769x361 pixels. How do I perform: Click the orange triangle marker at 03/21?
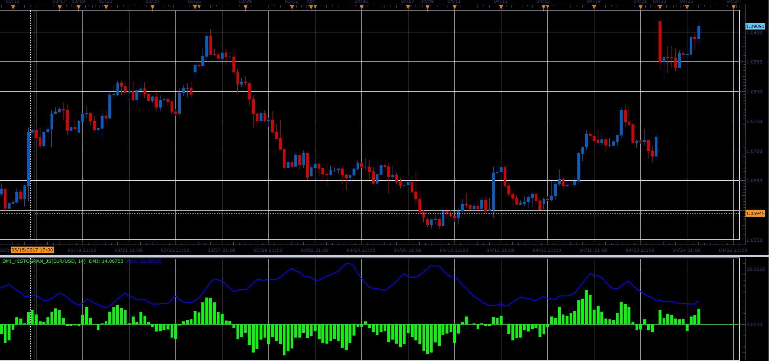(106, 7)
